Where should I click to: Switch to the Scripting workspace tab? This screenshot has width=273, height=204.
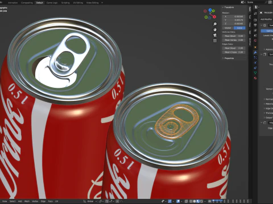tap(65, 3)
